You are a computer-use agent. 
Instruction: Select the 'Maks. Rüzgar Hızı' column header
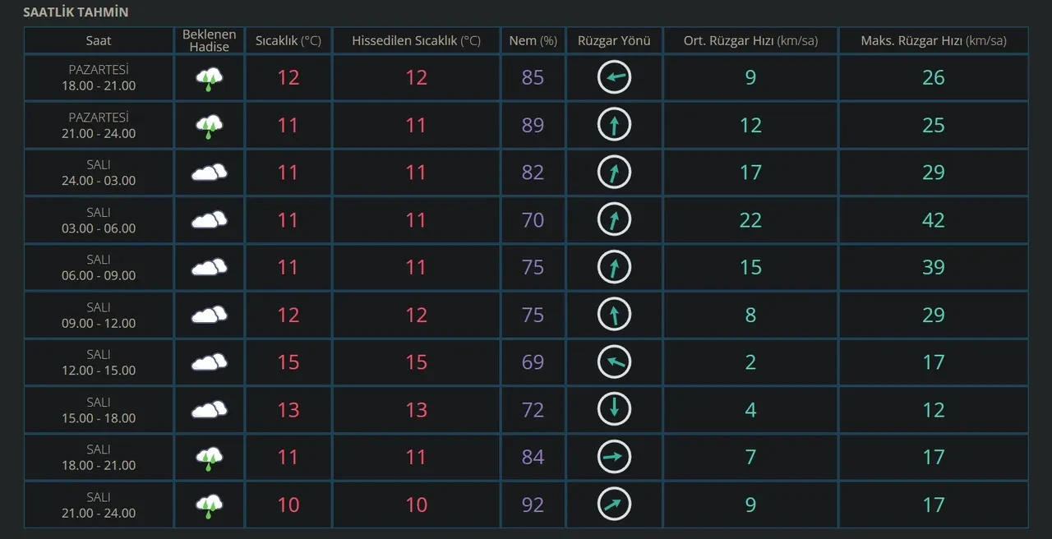[933, 40]
